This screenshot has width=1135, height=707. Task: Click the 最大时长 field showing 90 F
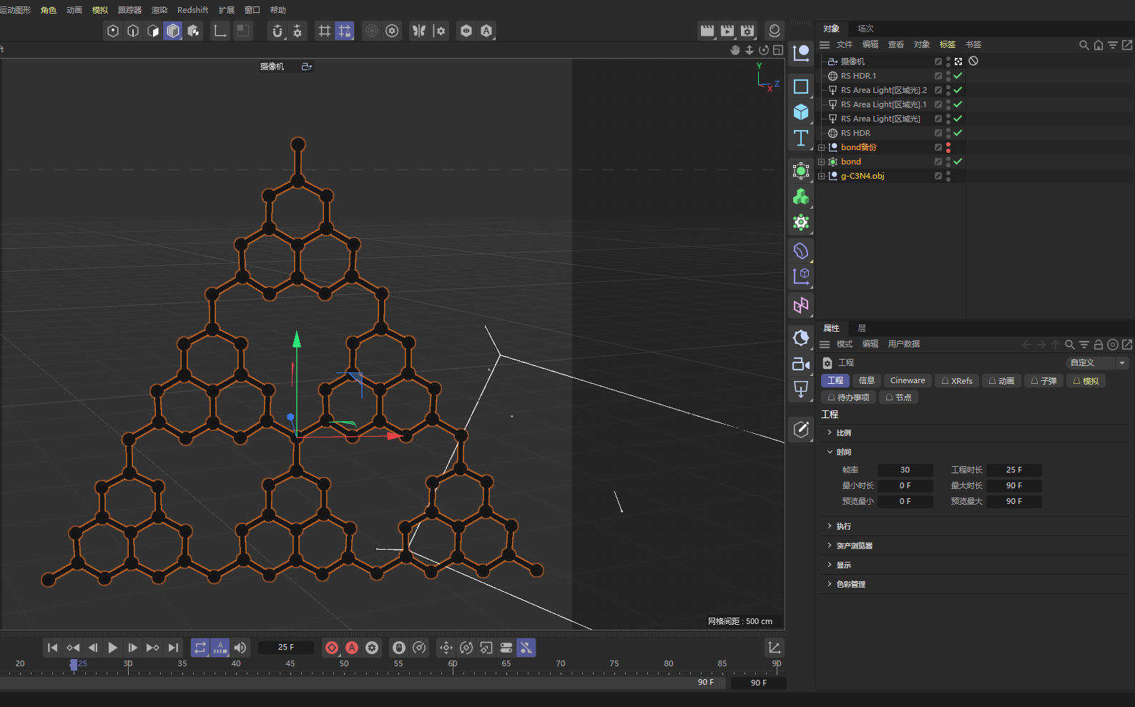pyautogui.click(x=1013, y=486)
